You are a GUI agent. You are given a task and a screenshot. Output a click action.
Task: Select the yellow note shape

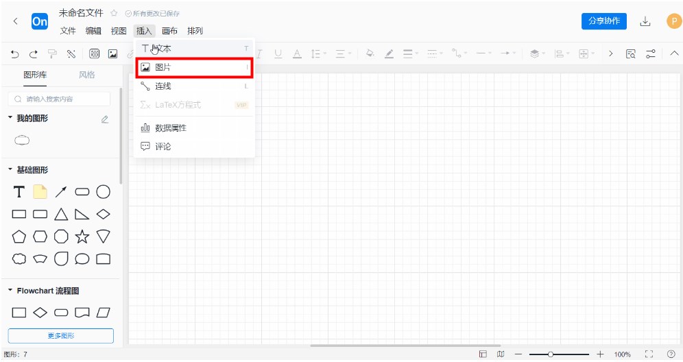tap(40, 192)
